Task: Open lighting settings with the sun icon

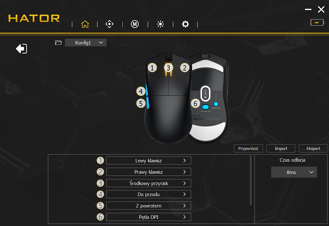Action: [x=160, y=24]
